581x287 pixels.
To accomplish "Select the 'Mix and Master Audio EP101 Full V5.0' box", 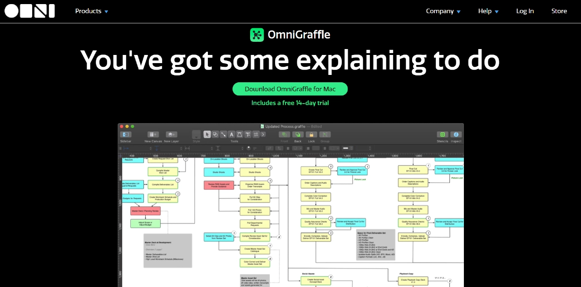I will click(x=316, y=210).
